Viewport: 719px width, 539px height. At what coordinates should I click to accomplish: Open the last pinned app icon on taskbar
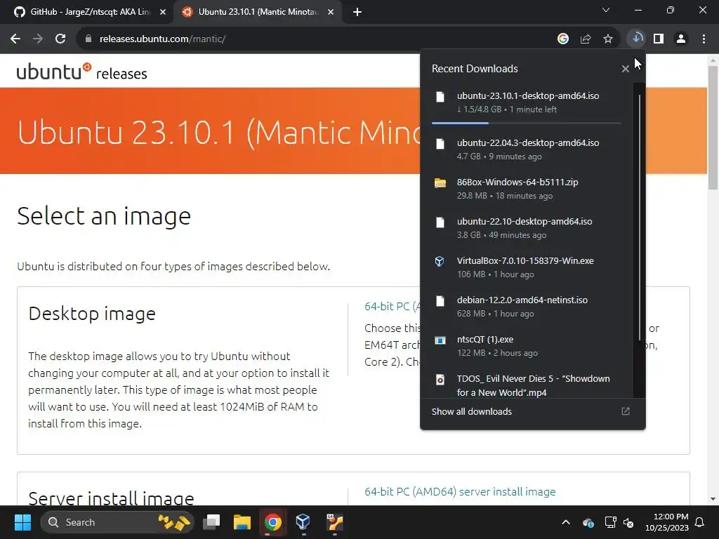click(x=334, y=522)
